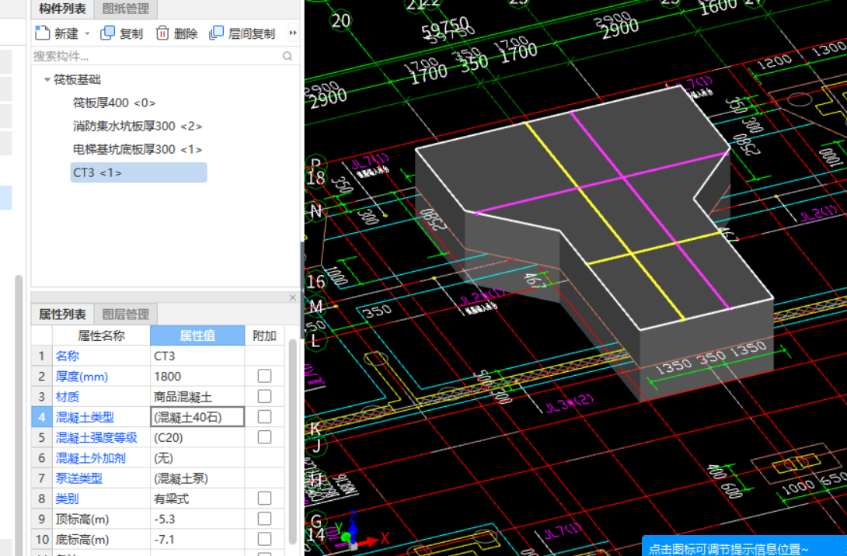Select 筏板厚400 <0> component
The width and height of the screenshot is (847, 556).
(x=114, y=103)
